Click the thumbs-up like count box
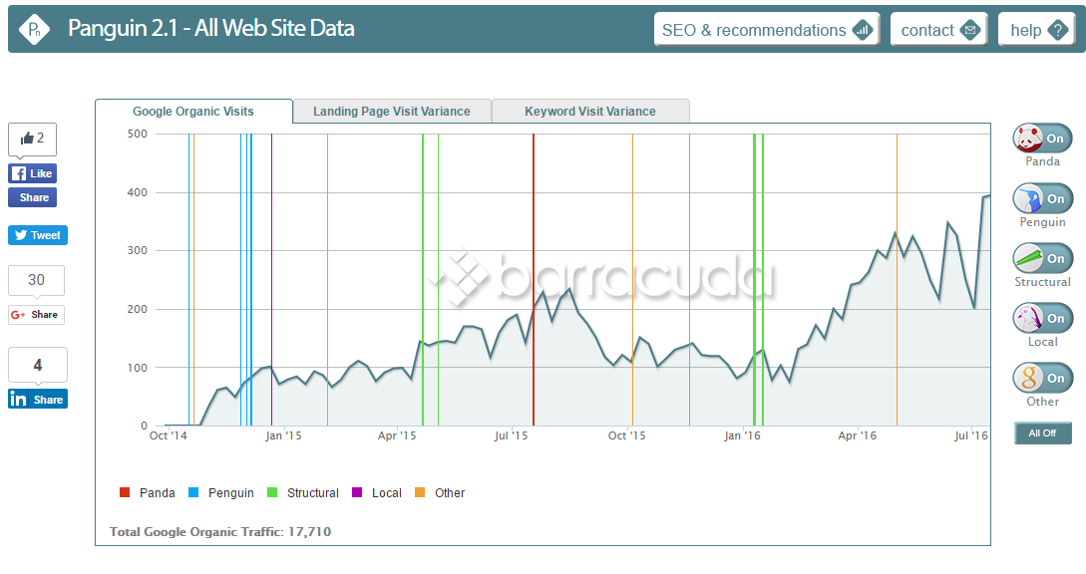The image size is (1086, 574). click(x=32, y=140)
